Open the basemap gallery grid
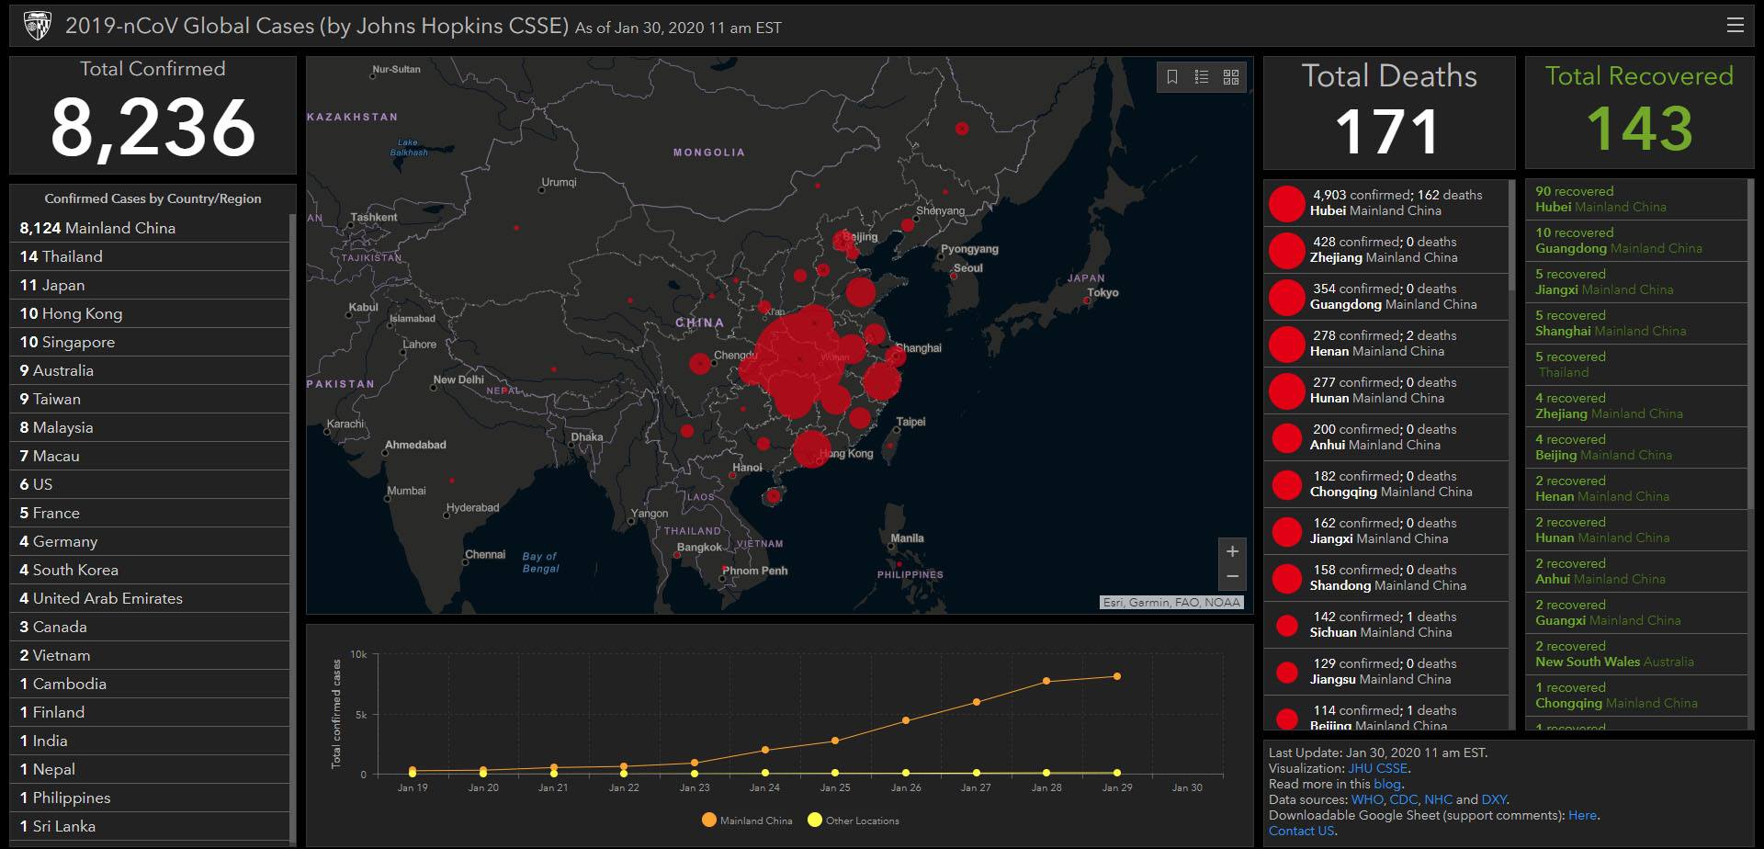This screenshot has height=849, width=1764. pos(1231,77)
